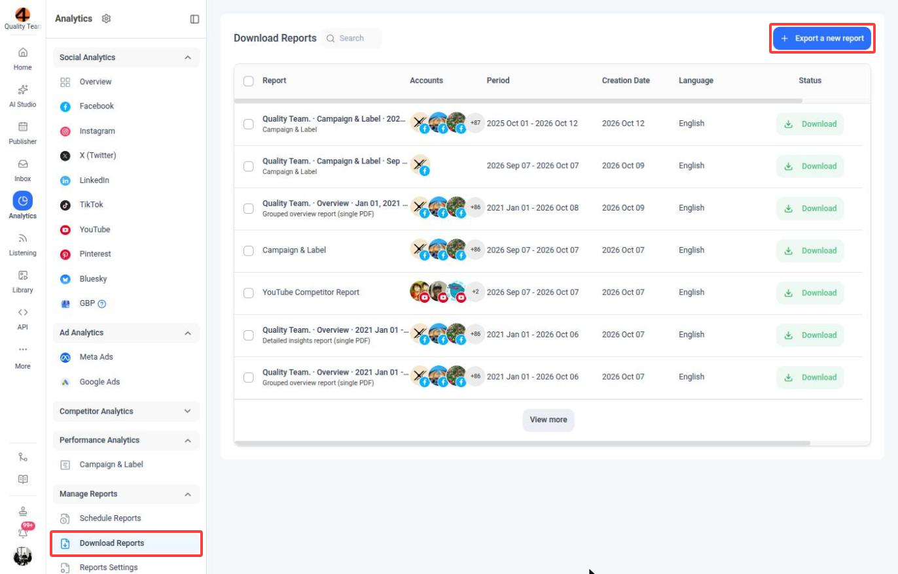Open the Analytics settings gear icon
898x574 pixels.
[107, 19]
